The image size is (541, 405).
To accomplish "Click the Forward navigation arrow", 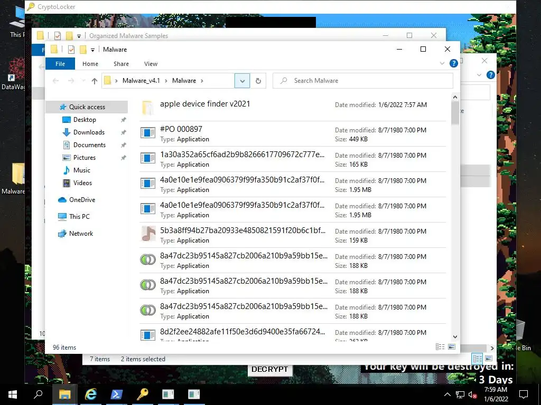I will point(71,81).
